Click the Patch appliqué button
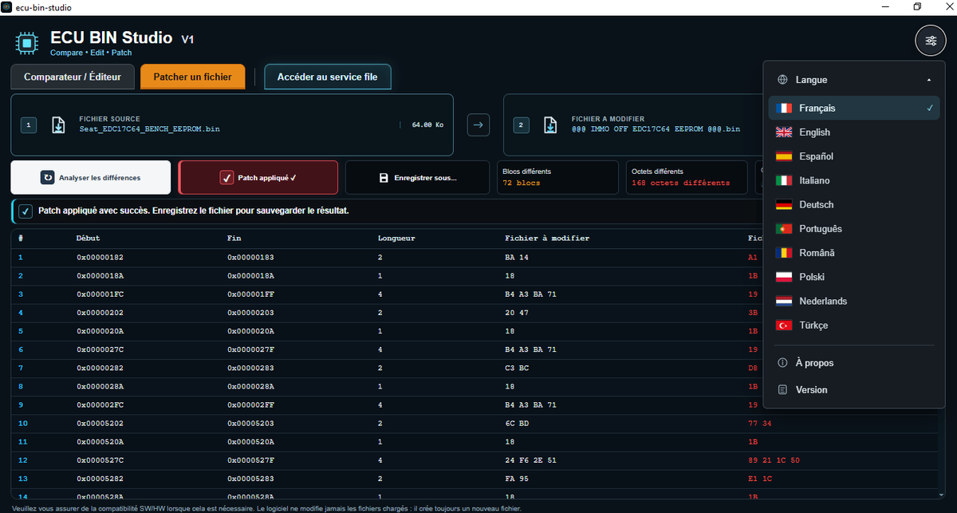The width and height of the screenshot is (957, 513). tap(258, 177)
